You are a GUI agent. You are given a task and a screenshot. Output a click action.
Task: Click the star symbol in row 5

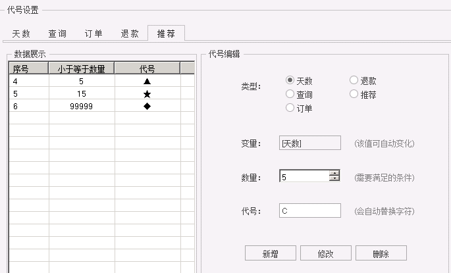147,94
